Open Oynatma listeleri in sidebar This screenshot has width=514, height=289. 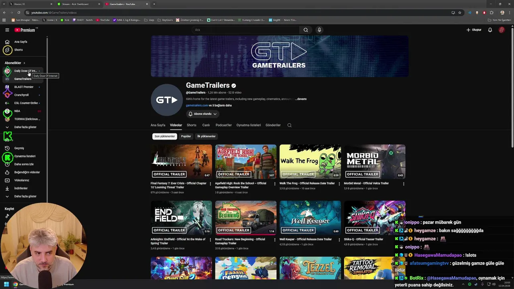25,156
